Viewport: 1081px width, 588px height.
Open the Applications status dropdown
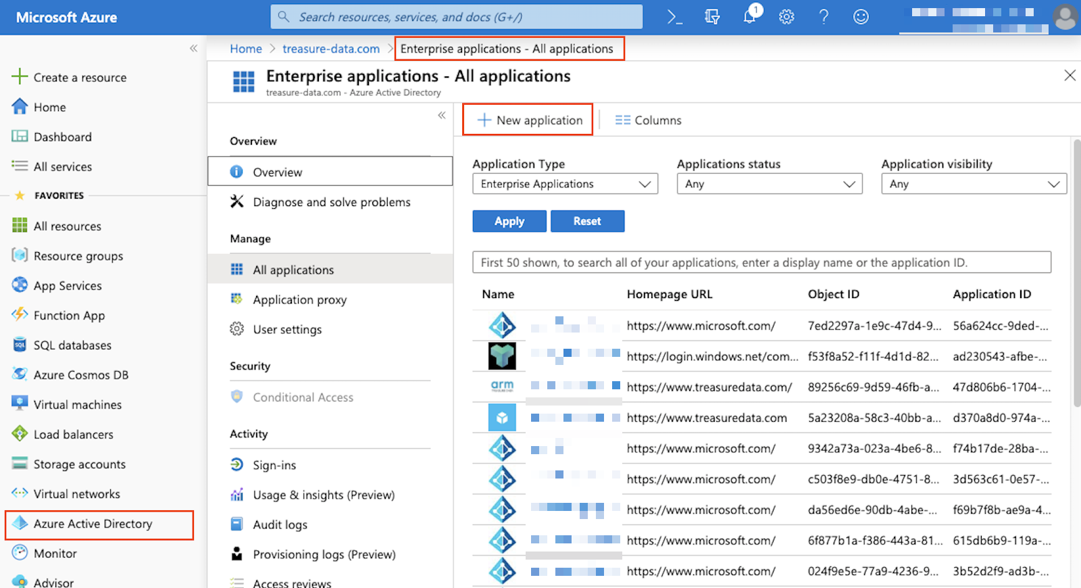click(x=769, y=184)
